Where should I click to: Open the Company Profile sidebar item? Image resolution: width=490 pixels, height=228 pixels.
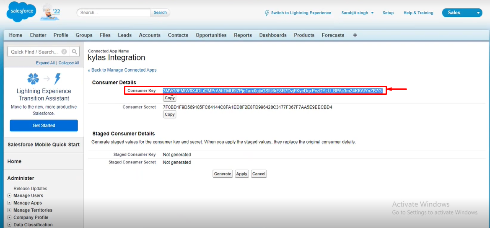(31, 218)
